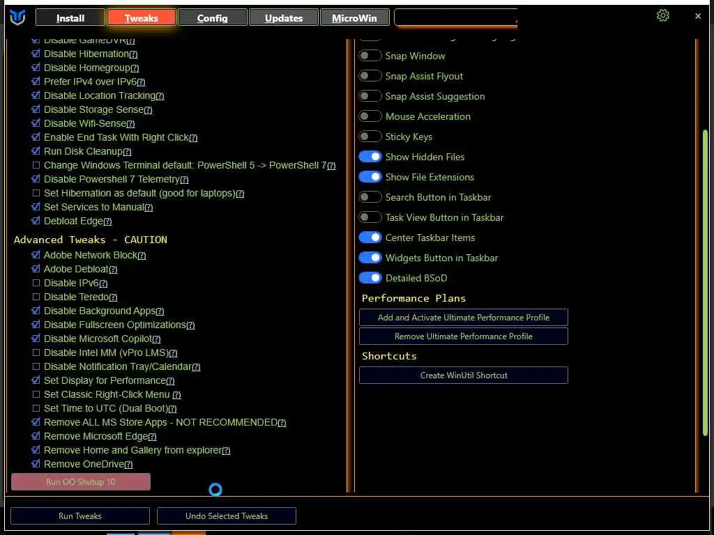Go to the Updates tab
Image resolution: width=714 pixels, height=535 pixels.
click(284, 17)
